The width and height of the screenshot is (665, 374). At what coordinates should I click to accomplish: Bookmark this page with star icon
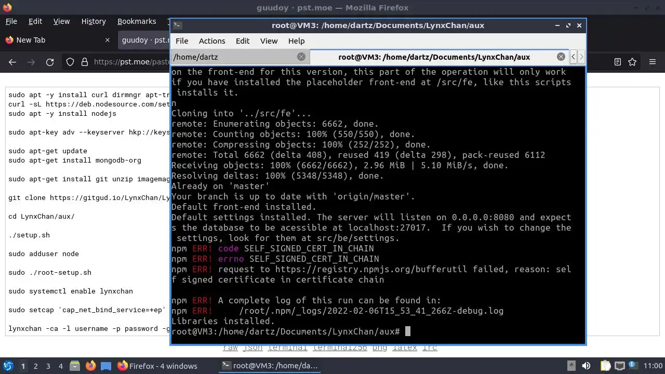pyautogui.click(x=632, y=62)
